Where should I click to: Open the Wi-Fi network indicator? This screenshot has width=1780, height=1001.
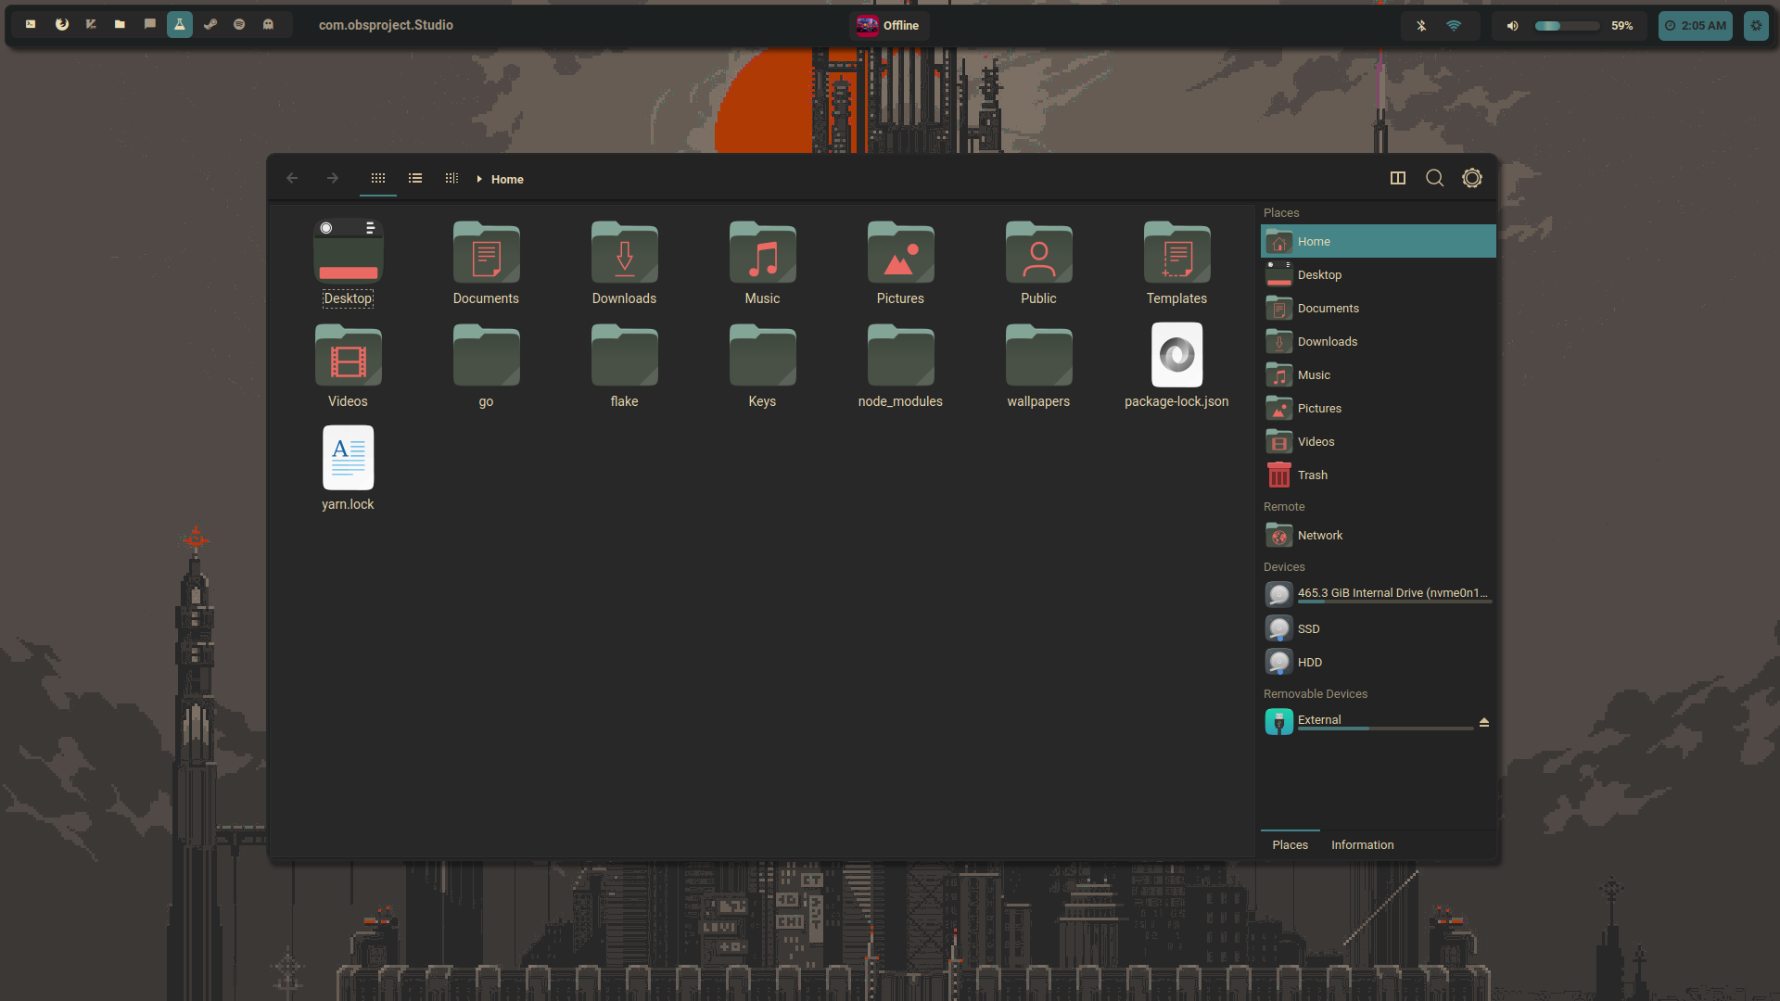1454,26
